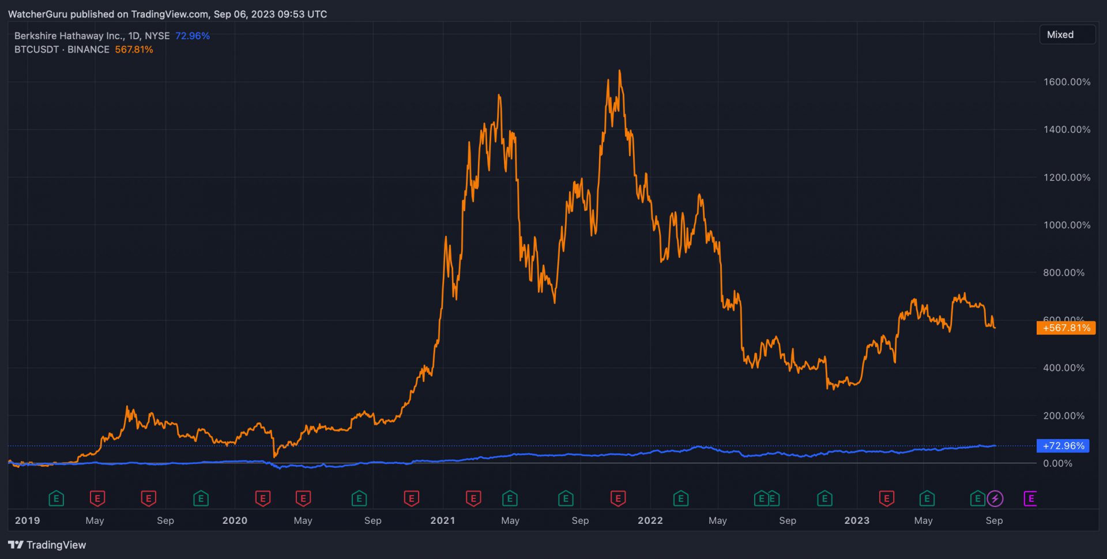
Task: Click the TradingView logo
Action: [x=47, y=545]
